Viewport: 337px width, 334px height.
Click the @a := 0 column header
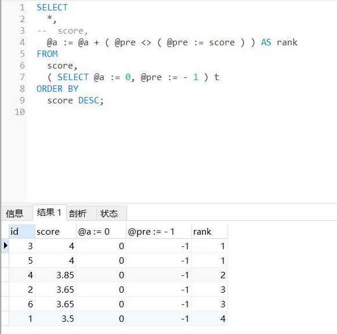(101, 231)
